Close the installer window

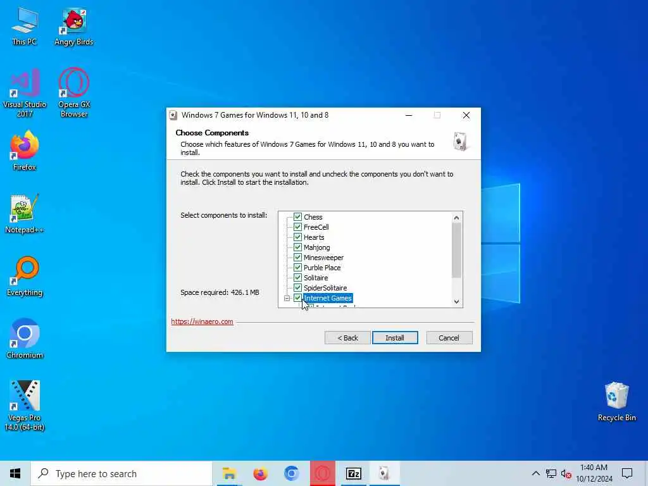466,115
